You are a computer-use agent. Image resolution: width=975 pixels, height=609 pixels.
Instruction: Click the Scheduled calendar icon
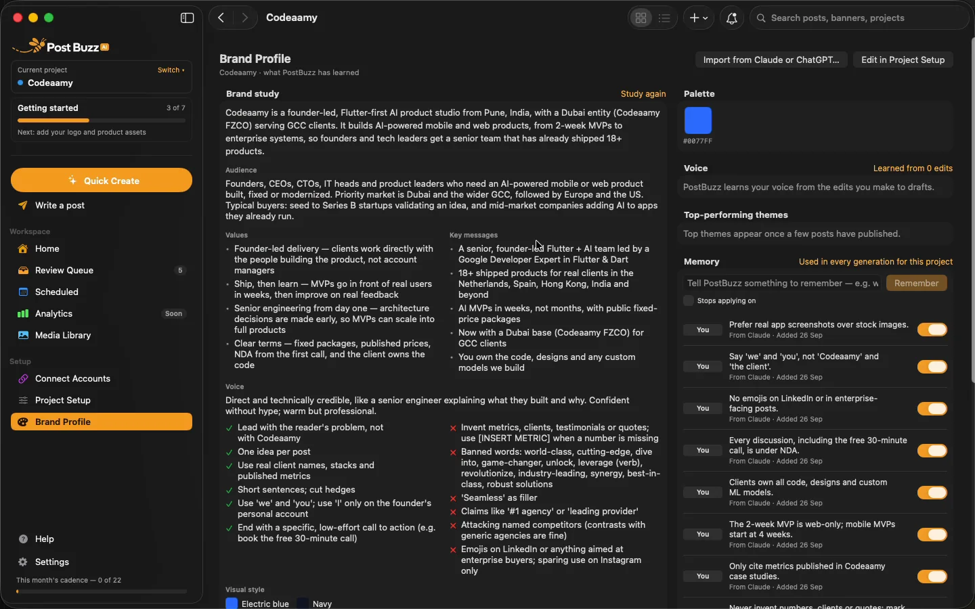click(x=23, y=292)
